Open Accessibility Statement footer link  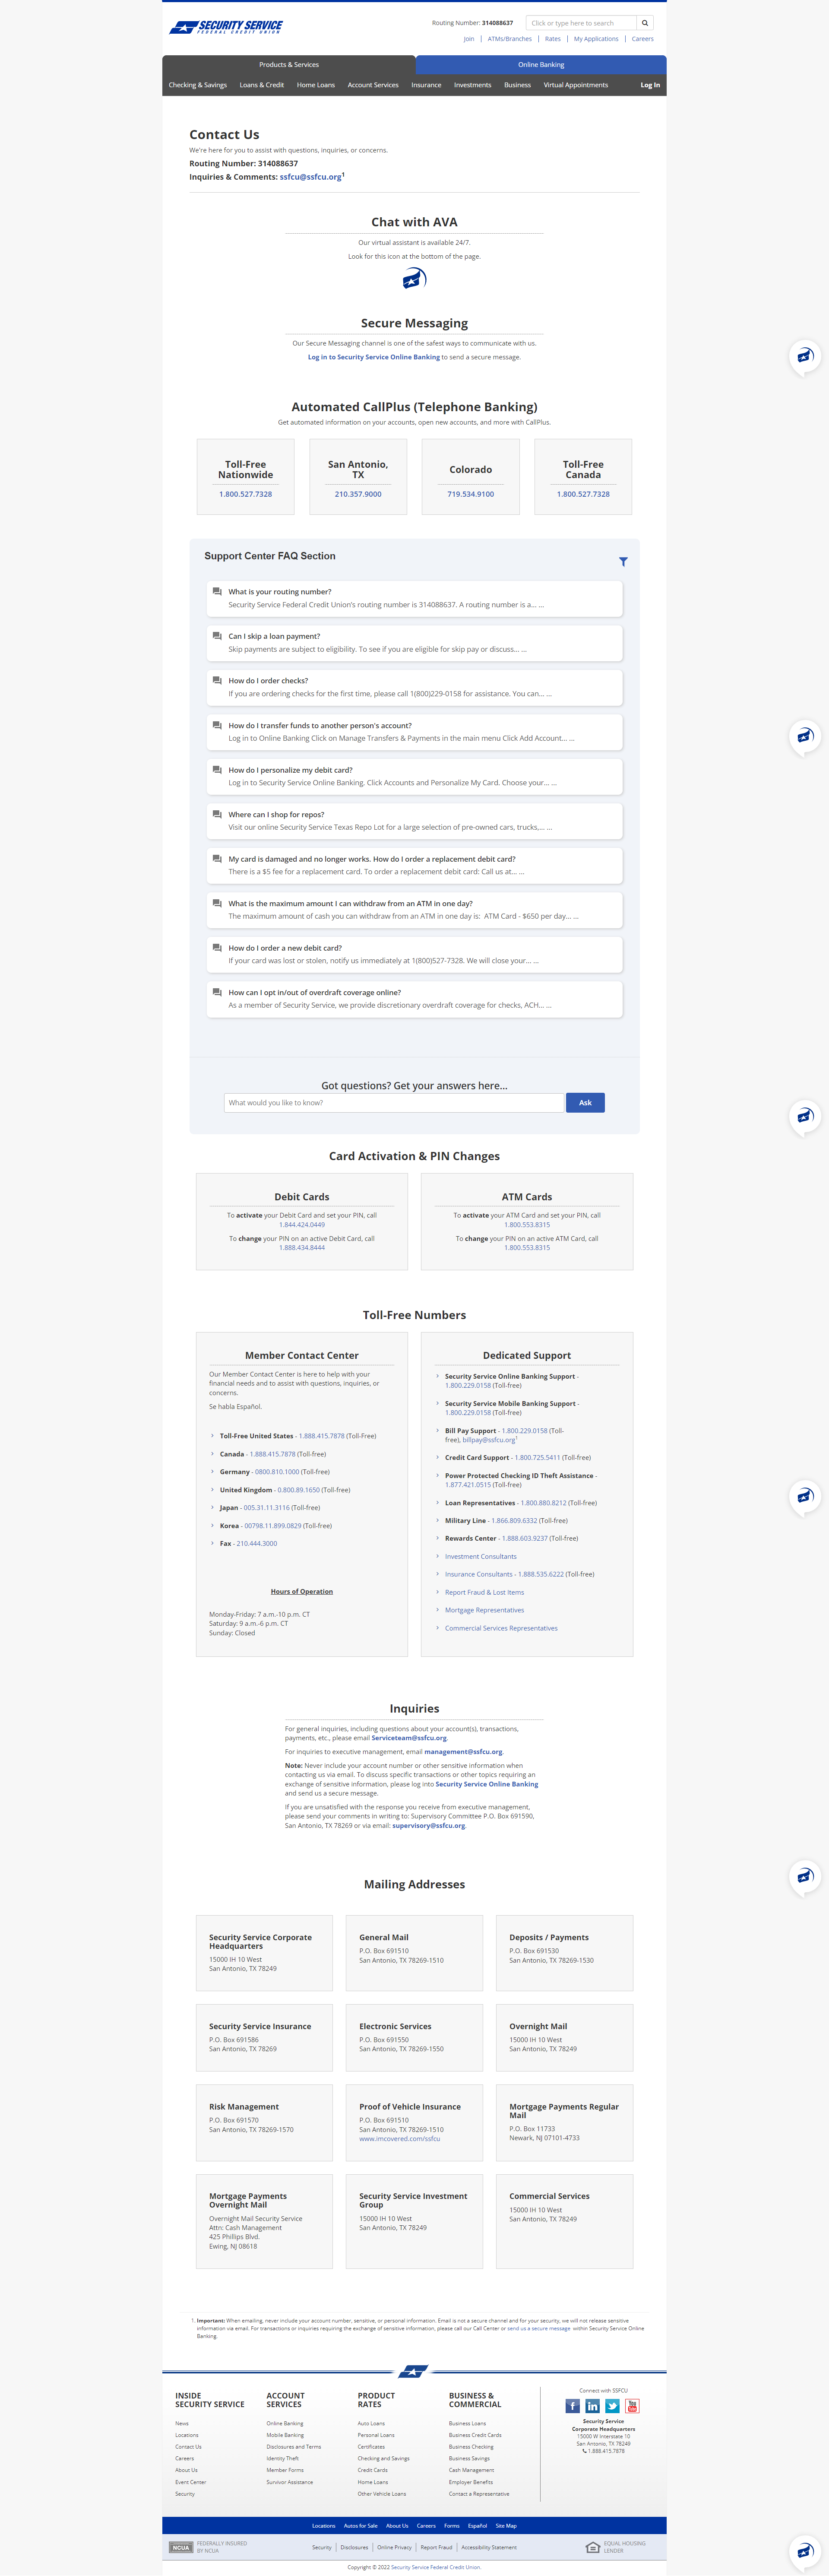pos(489,2547)
